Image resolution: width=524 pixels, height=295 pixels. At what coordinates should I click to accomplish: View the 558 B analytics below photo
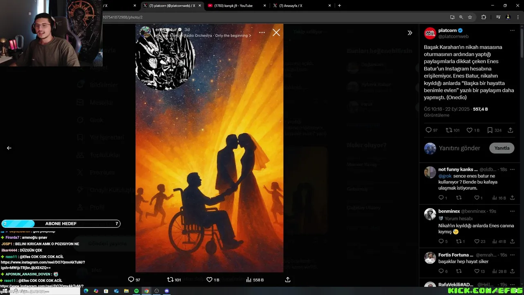(255, 280)
